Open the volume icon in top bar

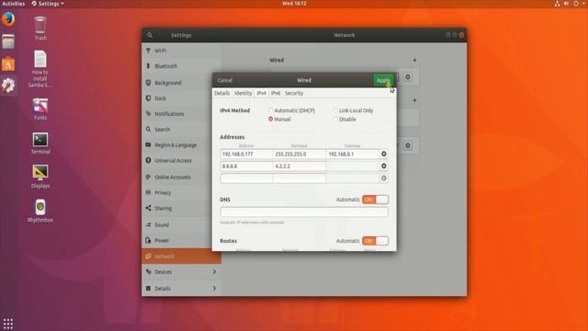[566, 4]
